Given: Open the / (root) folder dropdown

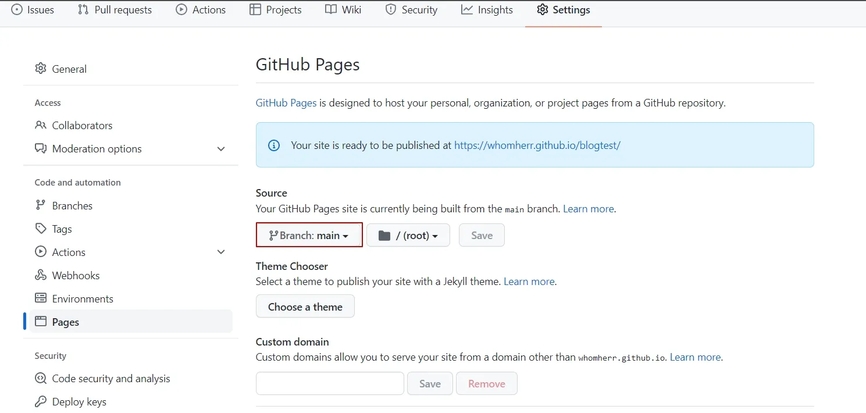Looking at the screenshot, I should [x=408, y=235].
